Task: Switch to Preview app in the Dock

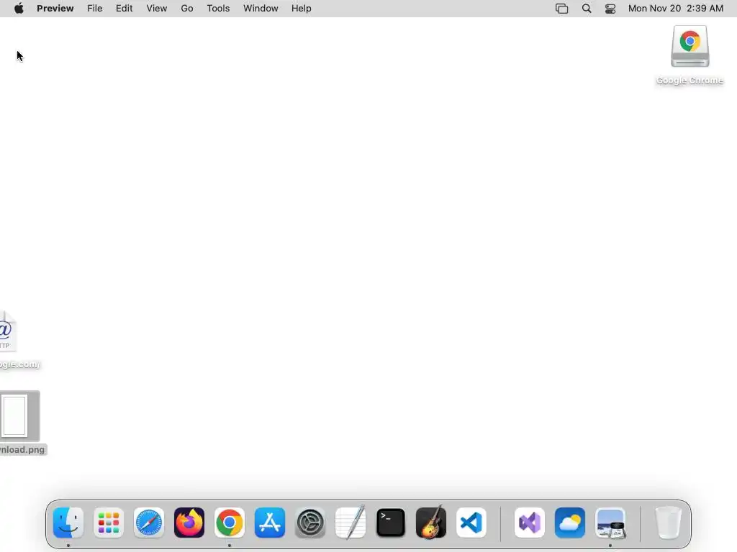Action: pyautogui.click(x=610, y=523)
